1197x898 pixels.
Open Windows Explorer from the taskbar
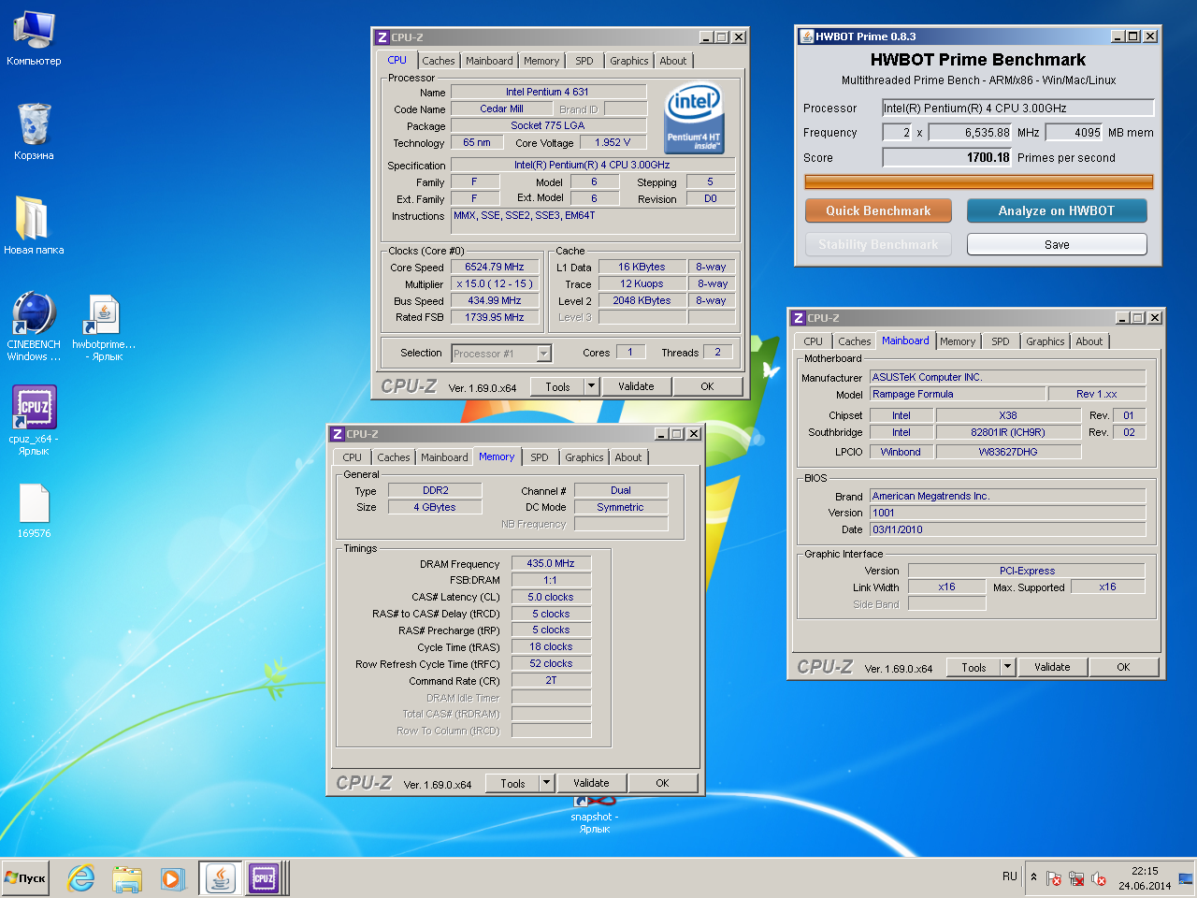click(x=126, y=878)
